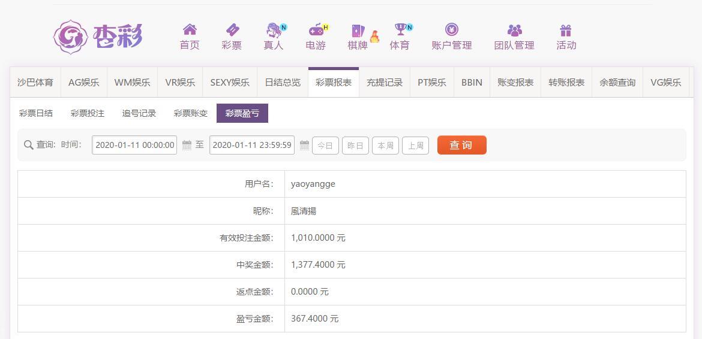Click the 首页 home icon
The height and width of the screenshot is (339, 702).
coord(190,30)
